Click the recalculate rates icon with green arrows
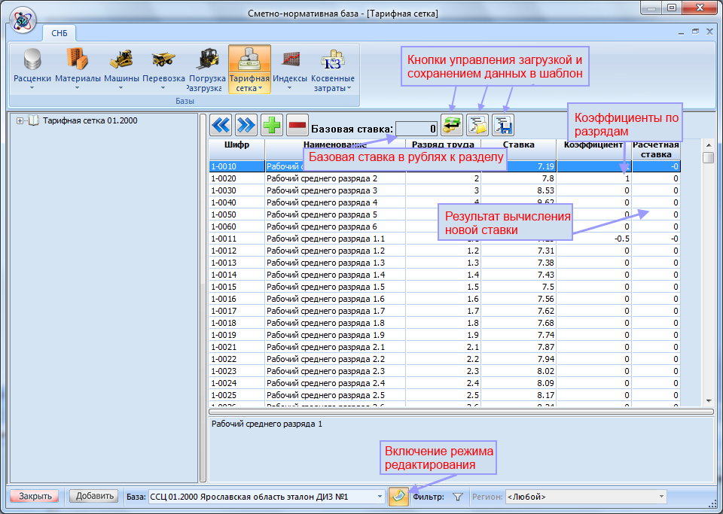The image size is (723, 514). pos(451,125)
